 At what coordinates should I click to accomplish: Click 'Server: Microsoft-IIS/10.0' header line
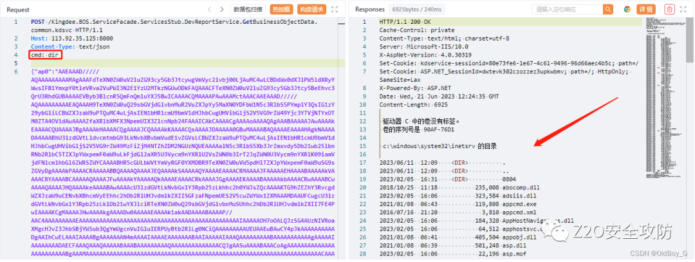pyautogui.click(x=423, y=46)
